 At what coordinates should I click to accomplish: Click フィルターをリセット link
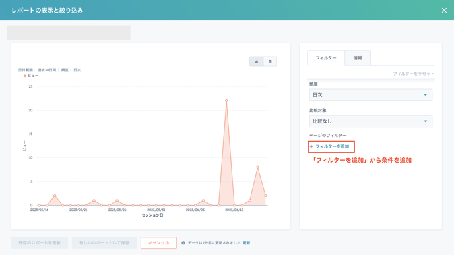414,74
